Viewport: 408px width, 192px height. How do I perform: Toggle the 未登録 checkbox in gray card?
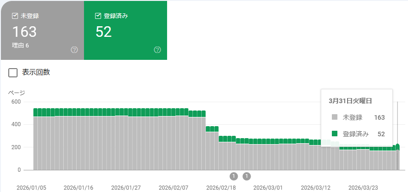pyautogui.click(x=14, y=16)
